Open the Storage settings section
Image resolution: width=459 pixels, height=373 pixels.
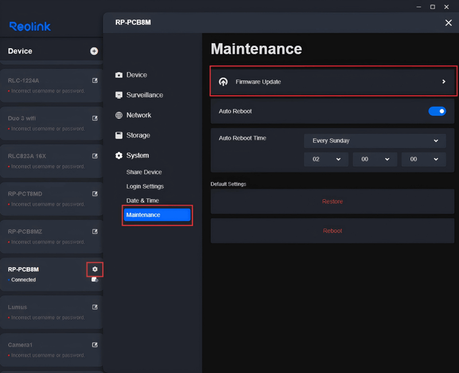(x=138, y=135)
